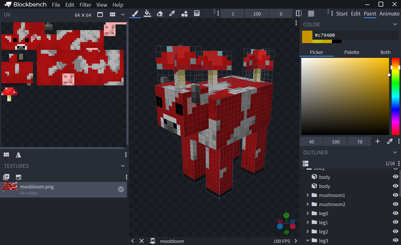
Task: Select the moobloom.png texture
Action: click(x=63, y=189)
